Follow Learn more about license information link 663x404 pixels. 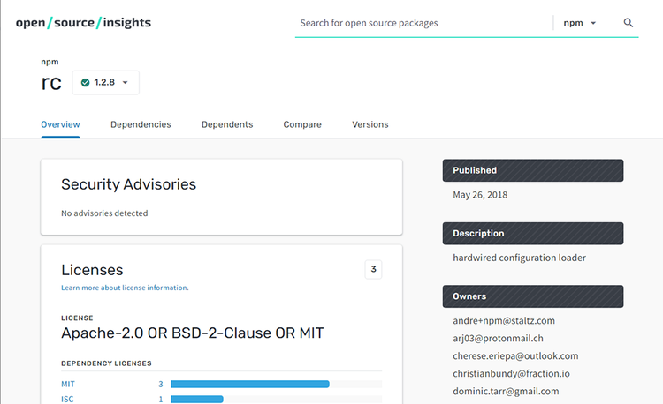(x=125, y=288)
